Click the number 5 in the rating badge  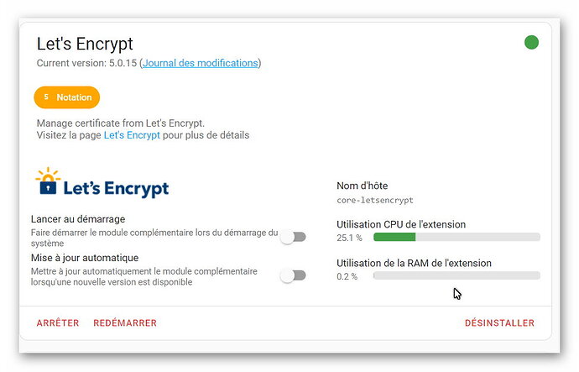pos(46,97)
